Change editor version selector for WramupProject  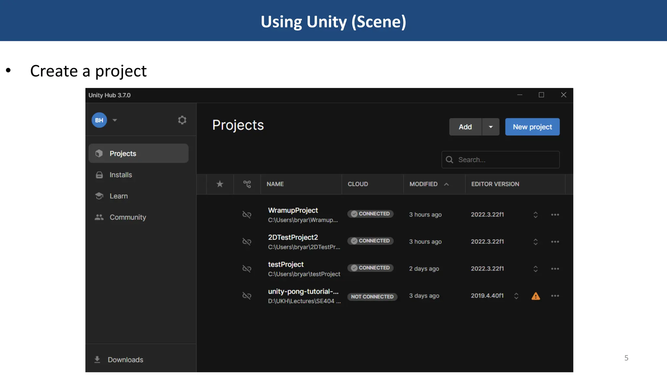pyautogui.click(x=535, y=215)
